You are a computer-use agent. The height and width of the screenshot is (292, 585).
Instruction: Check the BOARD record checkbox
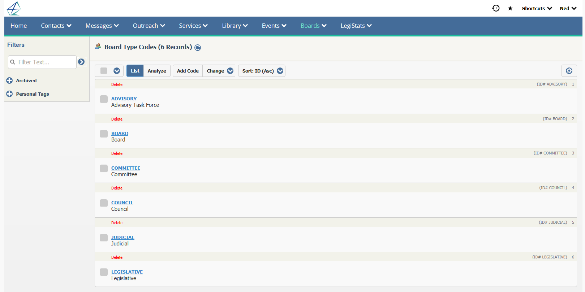[x=104, y=134]
